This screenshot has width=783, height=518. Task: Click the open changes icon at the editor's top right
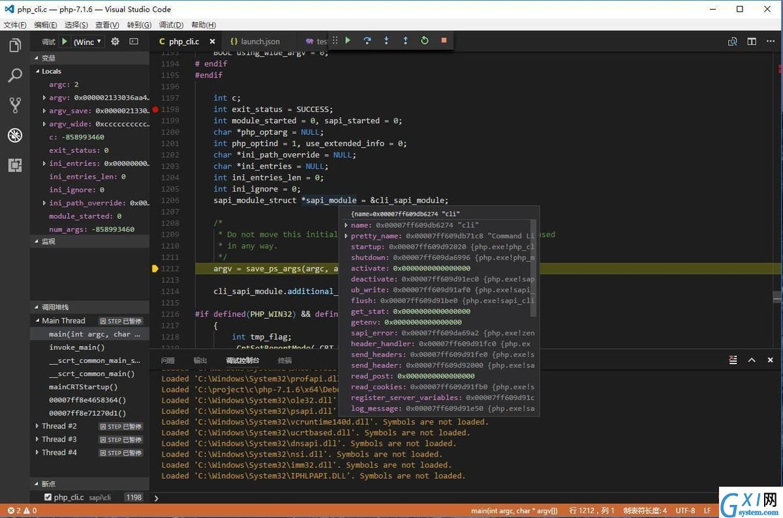coord(733,41)
